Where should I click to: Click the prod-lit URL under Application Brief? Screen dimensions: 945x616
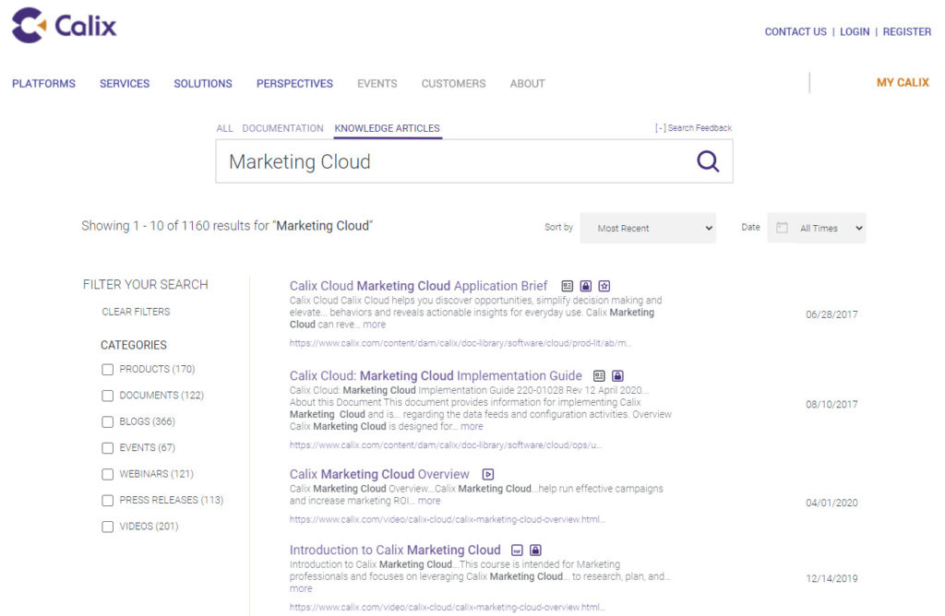(461, 343)
